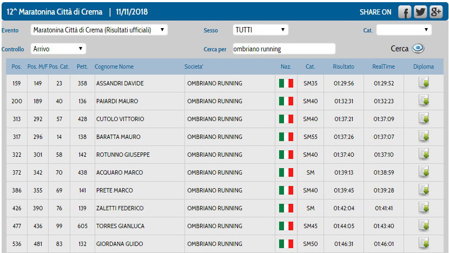This screenshot has width=449, height=253.
Task: Click real time 01:32:23
Action: coord(384,101)
